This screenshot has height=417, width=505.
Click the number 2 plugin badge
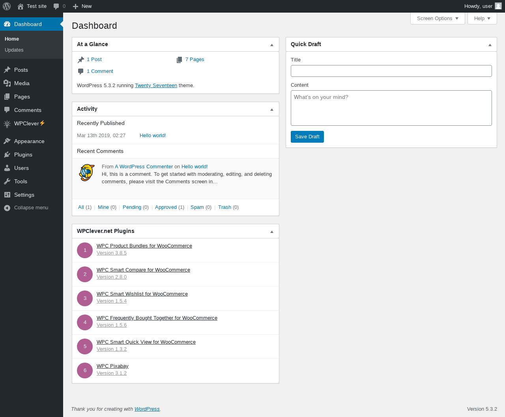coord(85,274)
